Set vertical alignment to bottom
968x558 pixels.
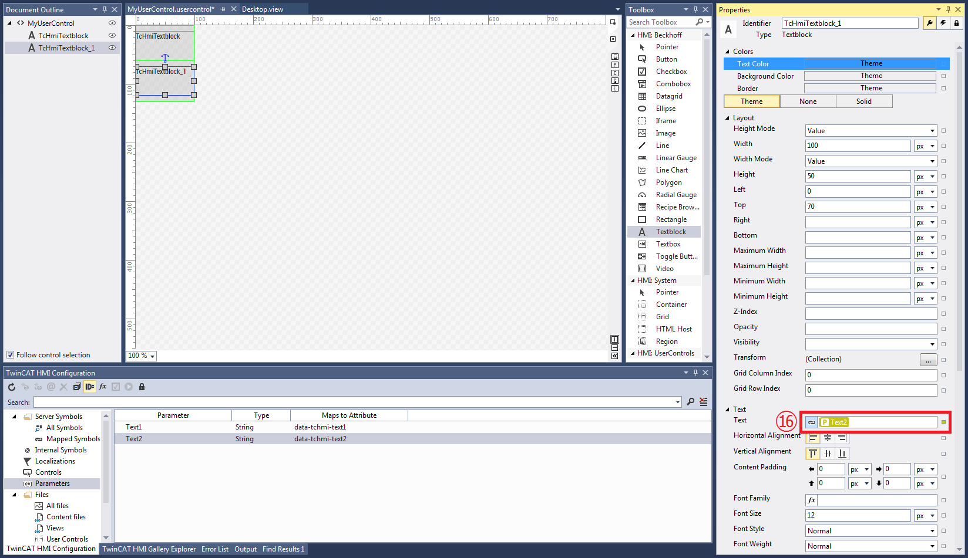[x=842, y=454]
